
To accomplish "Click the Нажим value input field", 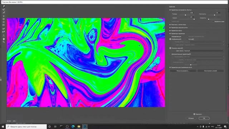I will (192, 17).
